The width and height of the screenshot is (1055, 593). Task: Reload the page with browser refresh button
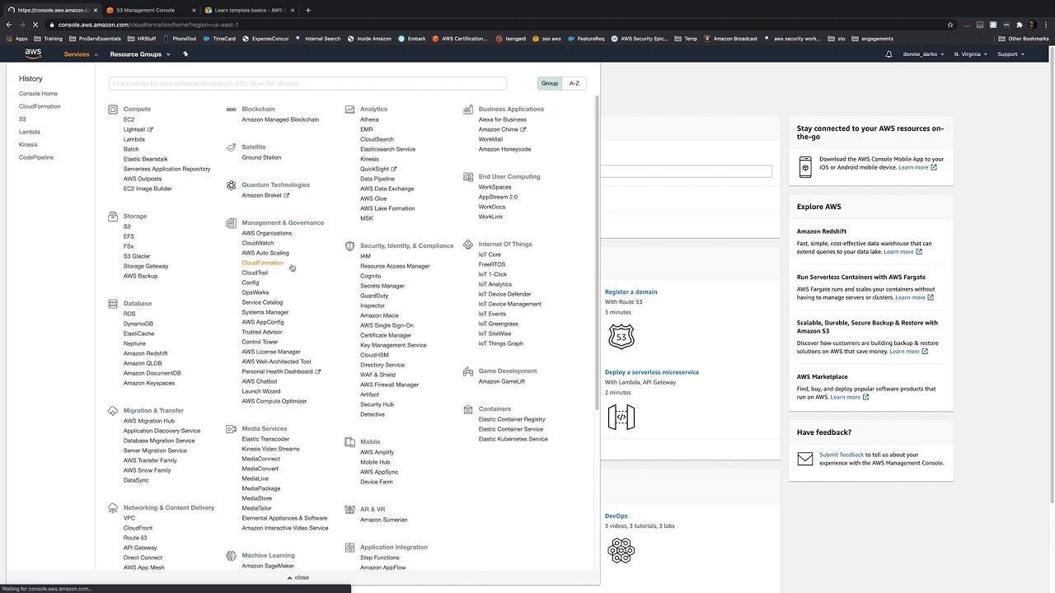click(36, 25)
